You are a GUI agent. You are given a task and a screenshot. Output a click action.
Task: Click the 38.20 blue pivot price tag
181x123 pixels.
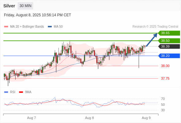(169, 56)
